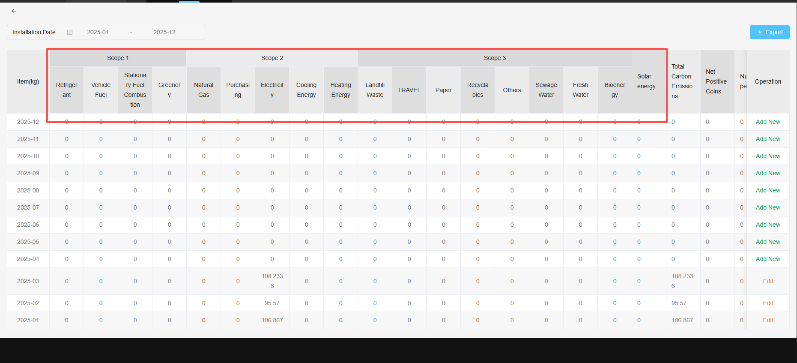The height and width of the screenshot is (363, 797).
Task: Click Add New for the 2025-11 row
Action: pos(767,139)
